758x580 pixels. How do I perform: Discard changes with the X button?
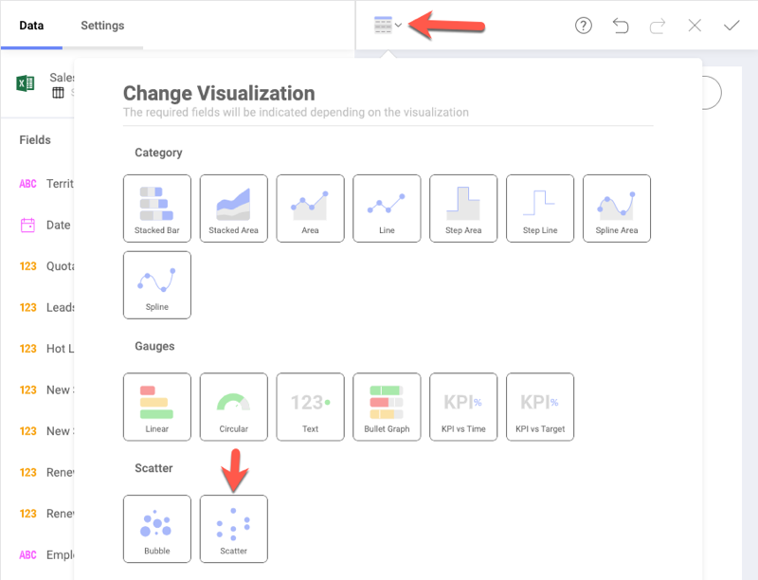pyautogui.click(x=695, y=26)
